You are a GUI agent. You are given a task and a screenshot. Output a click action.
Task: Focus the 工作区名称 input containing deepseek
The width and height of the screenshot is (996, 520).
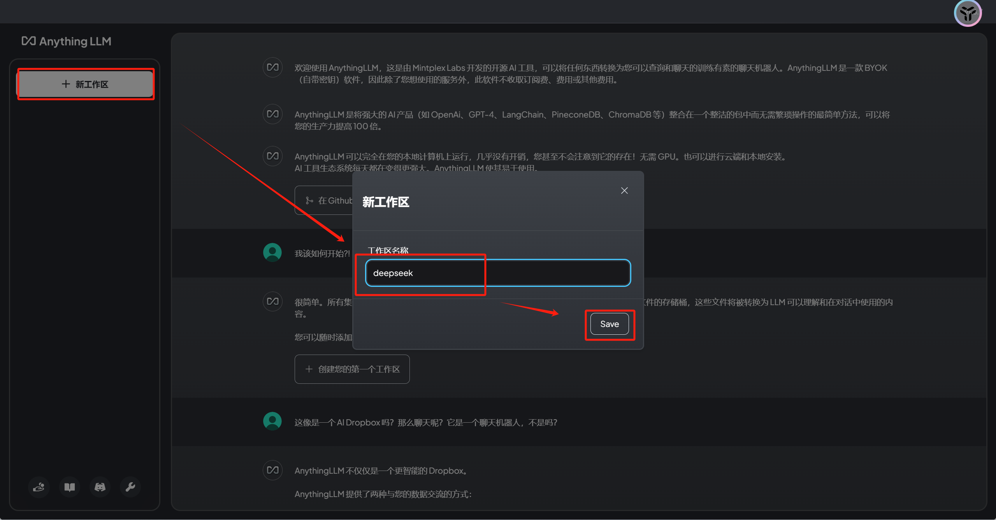[497, 273]
